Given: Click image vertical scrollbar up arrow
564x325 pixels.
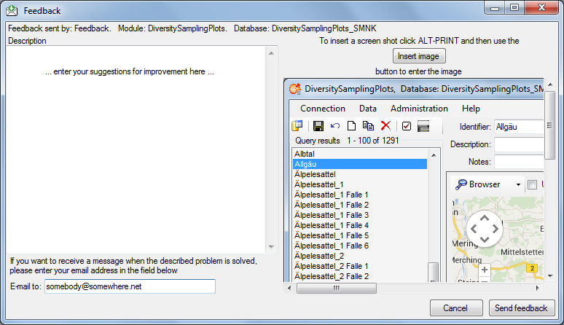Looking at the screenshot, I should click(550, 85).
